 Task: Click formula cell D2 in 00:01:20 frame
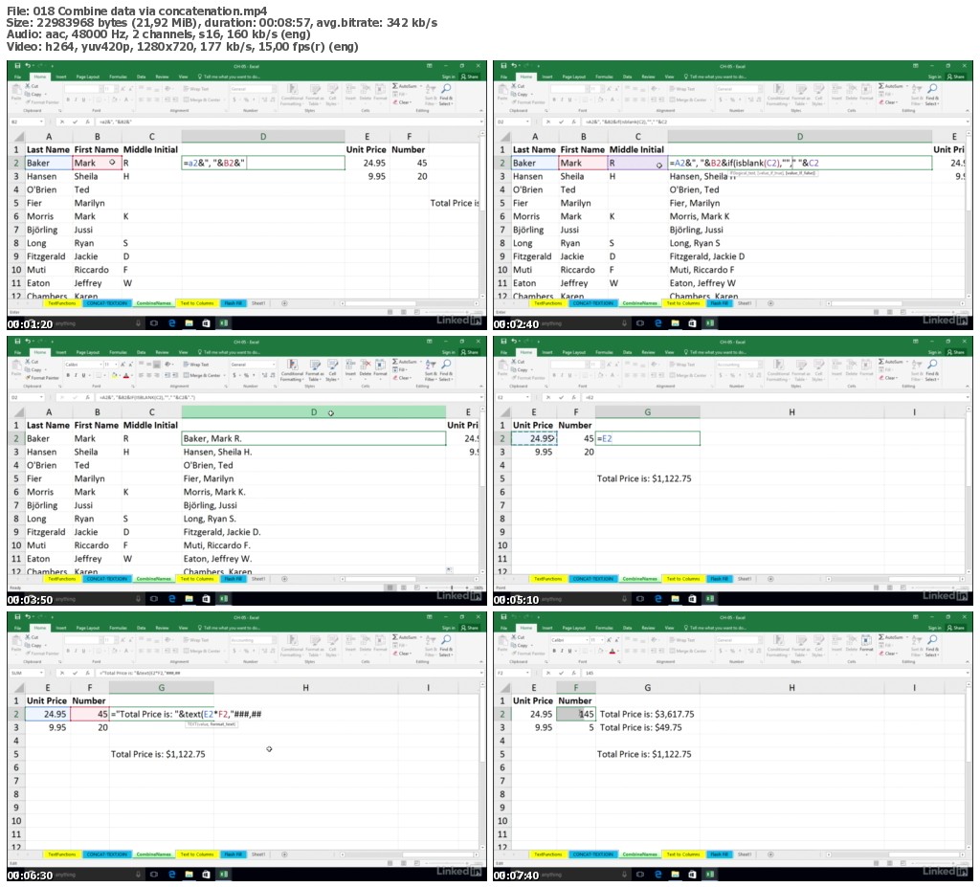tap(263, 163)
